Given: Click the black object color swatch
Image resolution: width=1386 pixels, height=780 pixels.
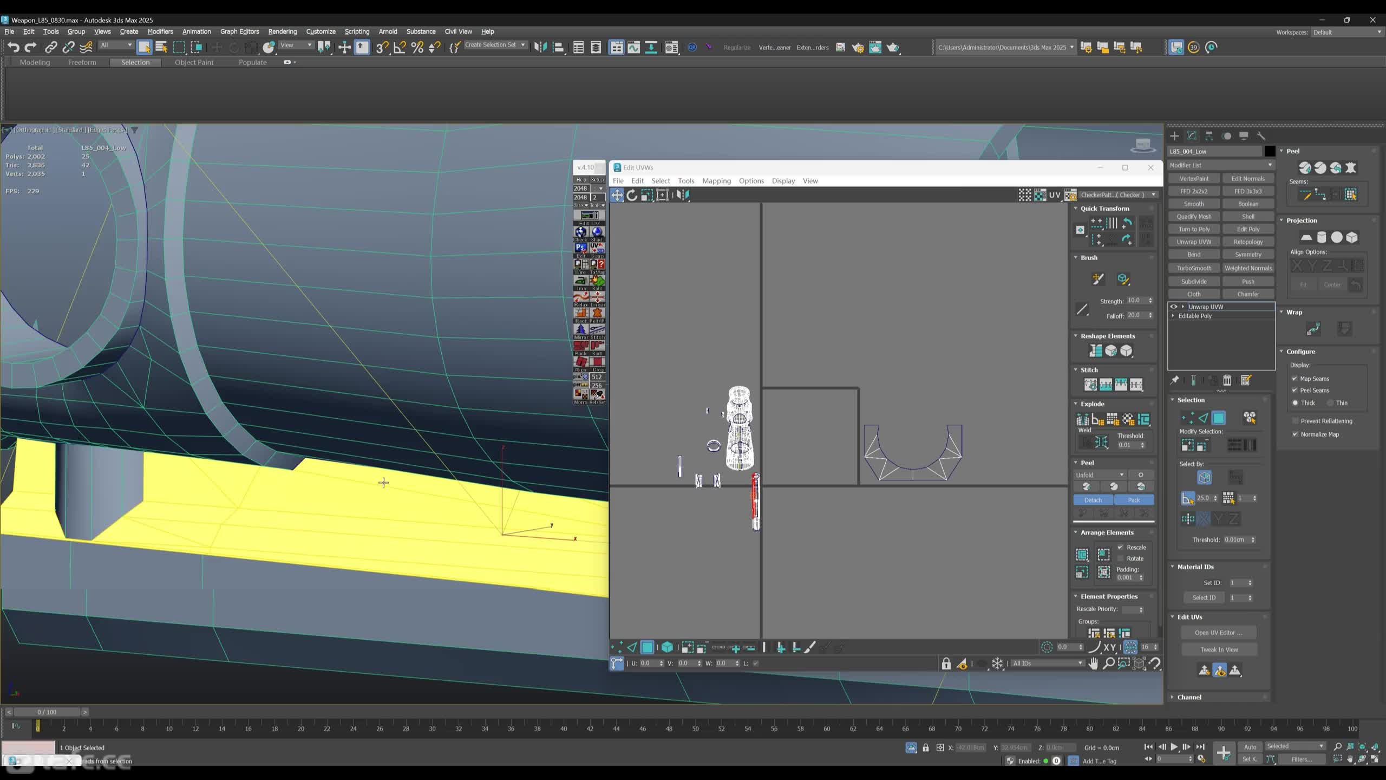Looking at the screenshot, I should (1270, 151).
